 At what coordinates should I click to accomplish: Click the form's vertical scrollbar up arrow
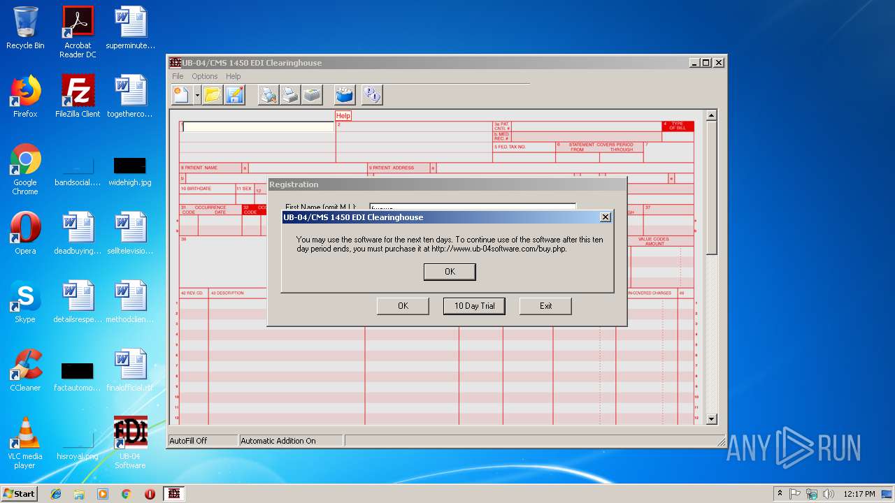point(711,116)
